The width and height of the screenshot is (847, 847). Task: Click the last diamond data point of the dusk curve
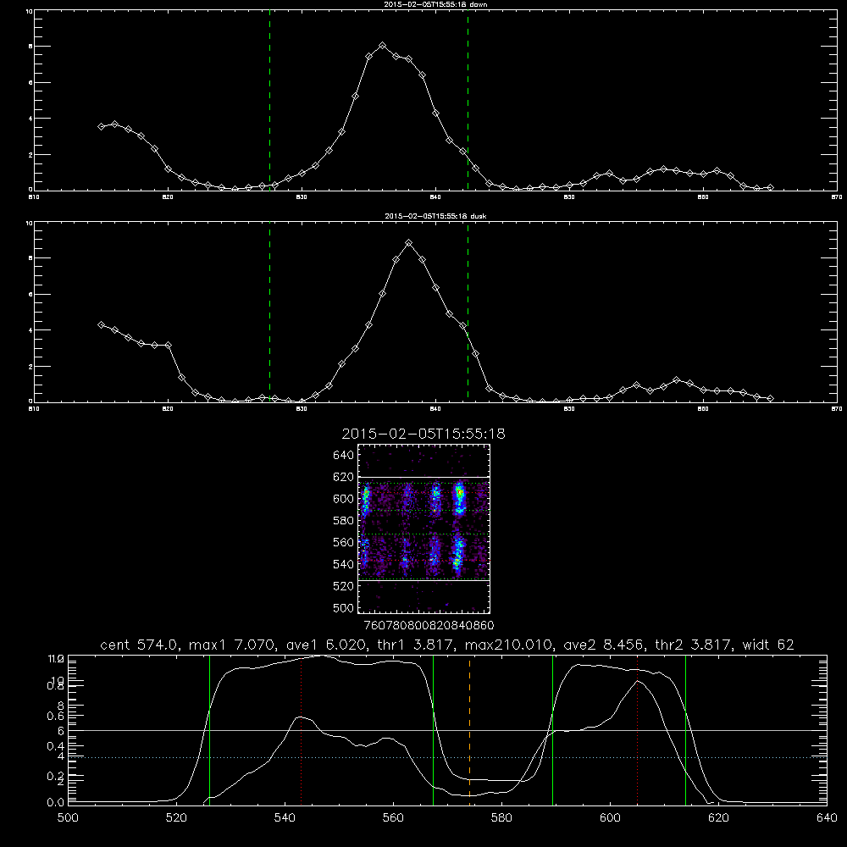click(x=770, y=398)
